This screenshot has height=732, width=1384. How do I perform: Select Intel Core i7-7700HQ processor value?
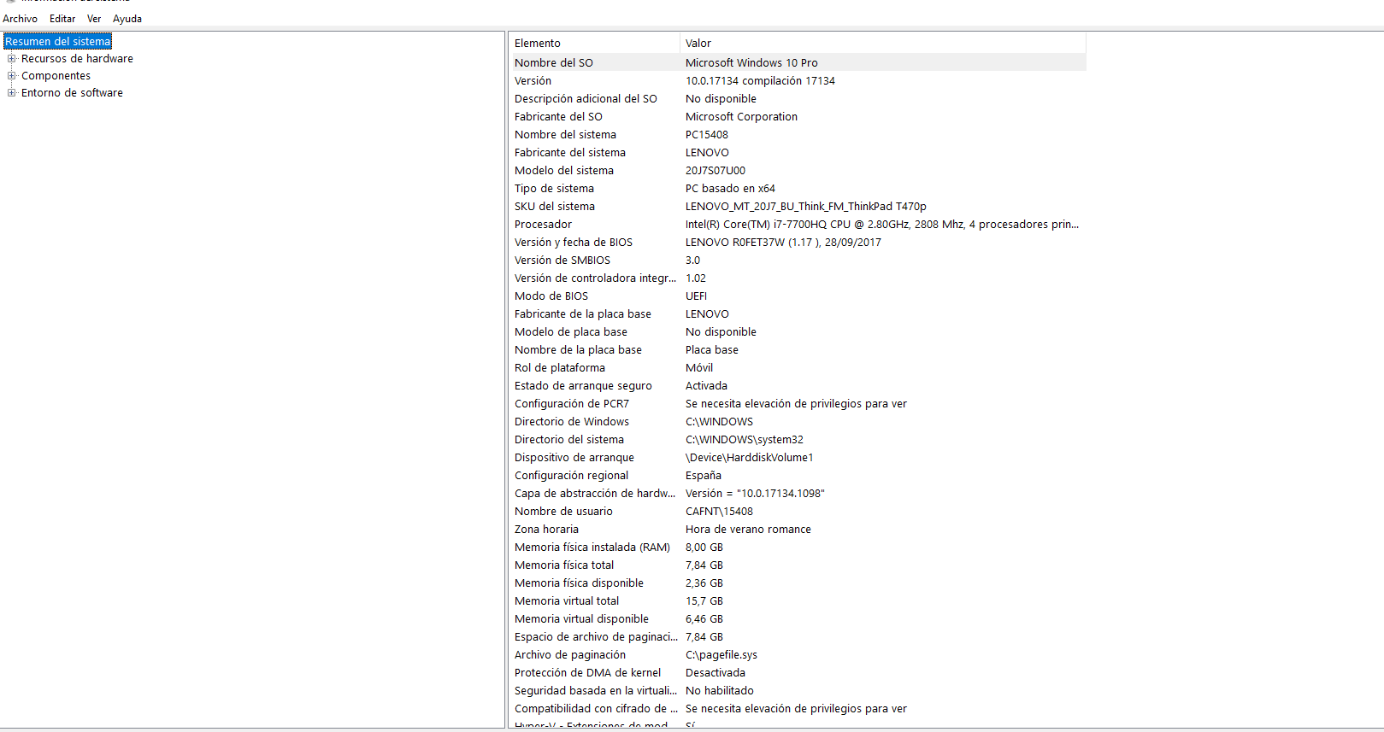click(882, 224)
